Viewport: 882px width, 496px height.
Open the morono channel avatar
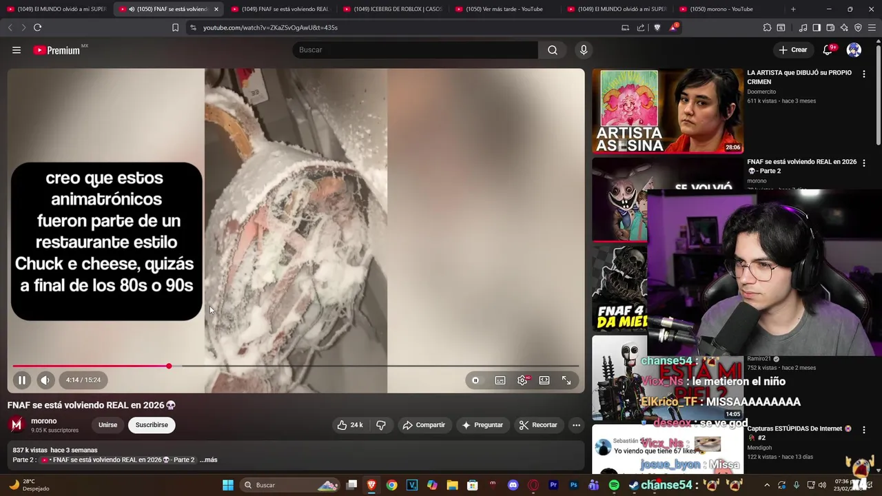pos(17,425)
